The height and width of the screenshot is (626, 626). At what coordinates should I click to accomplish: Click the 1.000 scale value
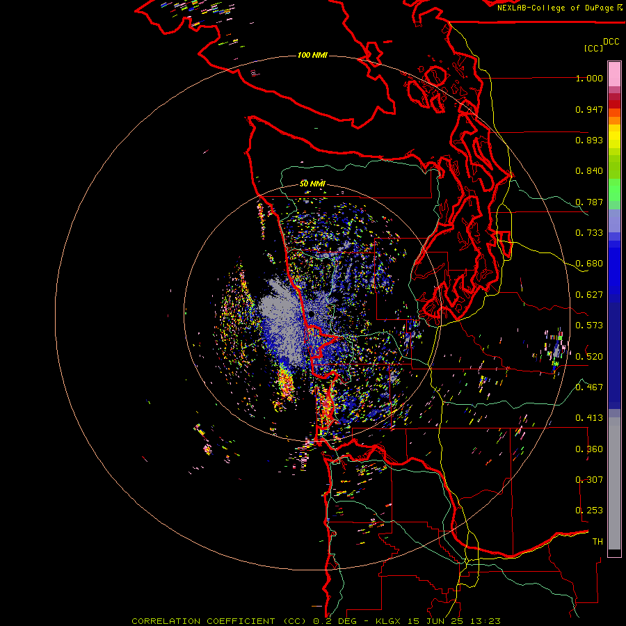589,78
